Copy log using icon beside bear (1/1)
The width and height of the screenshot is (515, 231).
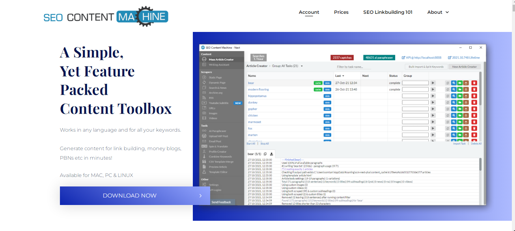pyautogui.click(x=265, y=154)
